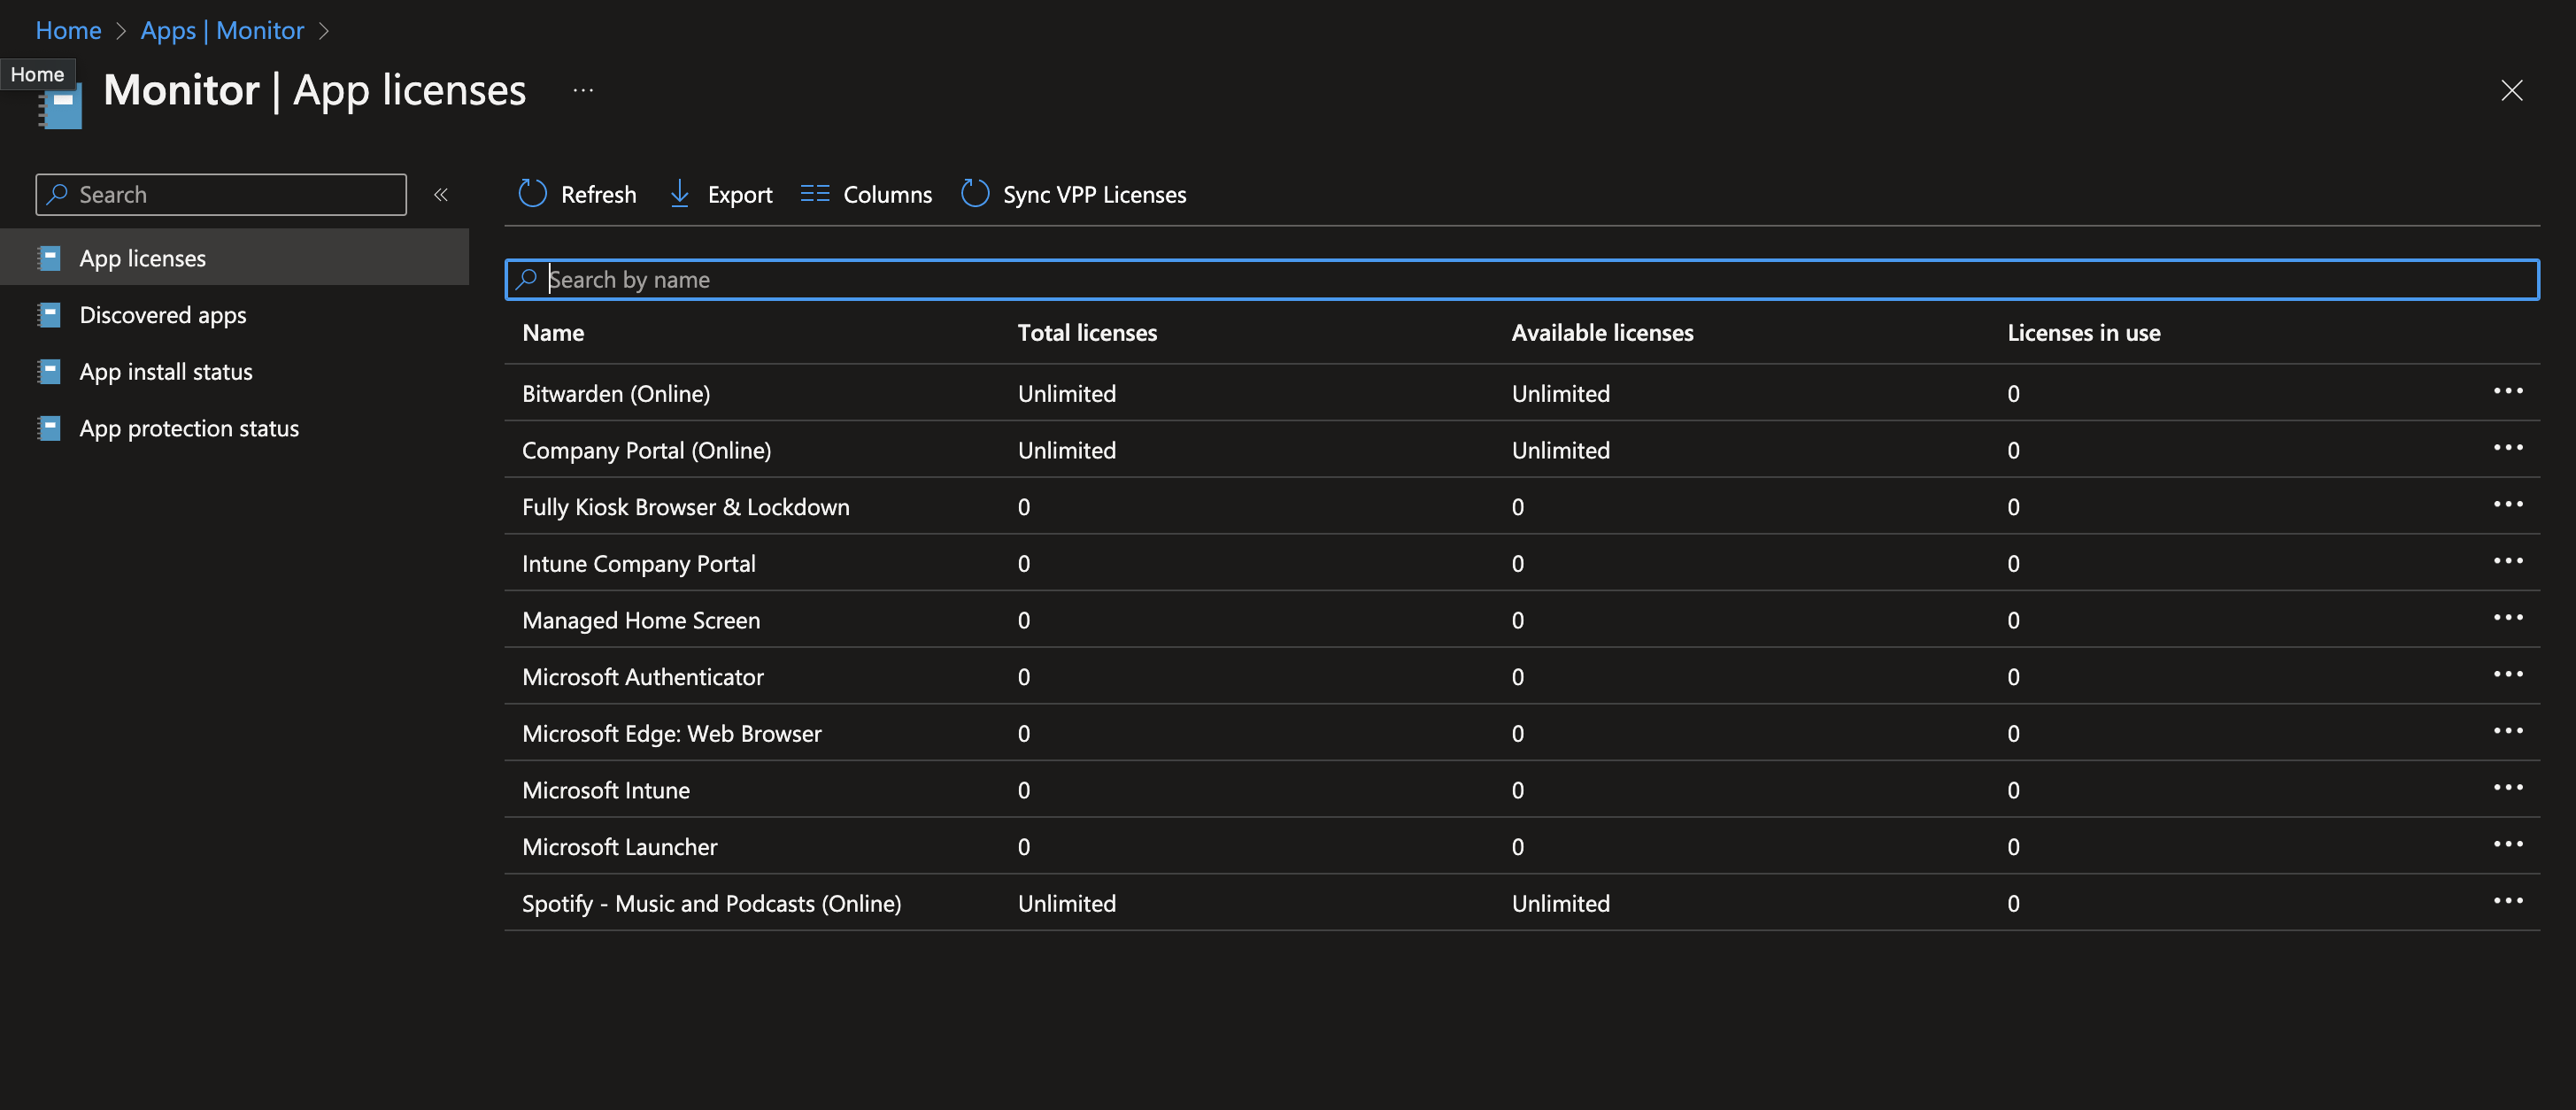2576x1110 pixels.
Task: Open the Bitwarden (Online) row ellipsis menu
Action: tap(2507, 391)
